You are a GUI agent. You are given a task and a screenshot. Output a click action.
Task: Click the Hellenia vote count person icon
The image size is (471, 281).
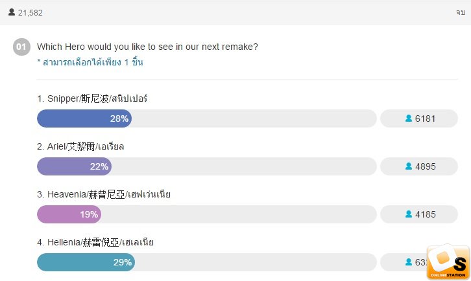click(409, 262)
